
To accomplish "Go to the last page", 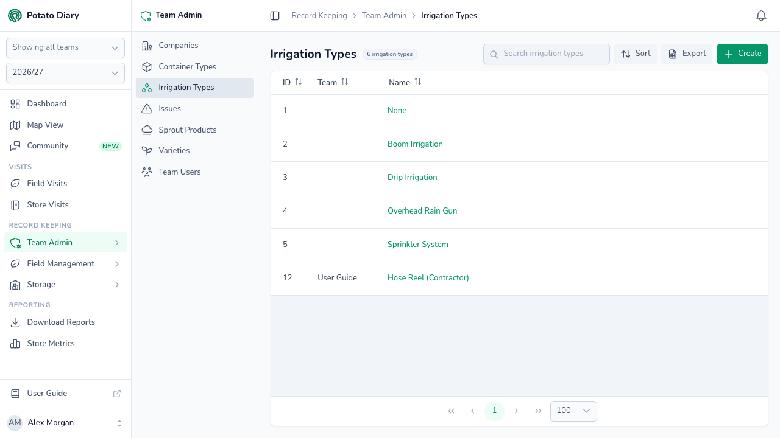I will (538, 411).
